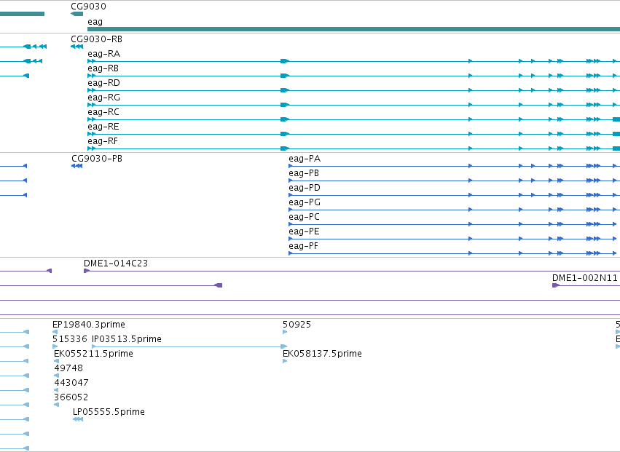Viewport: 620px width, 452px height.
Task: Click the long eag gene bar
Action: point(353,29)
